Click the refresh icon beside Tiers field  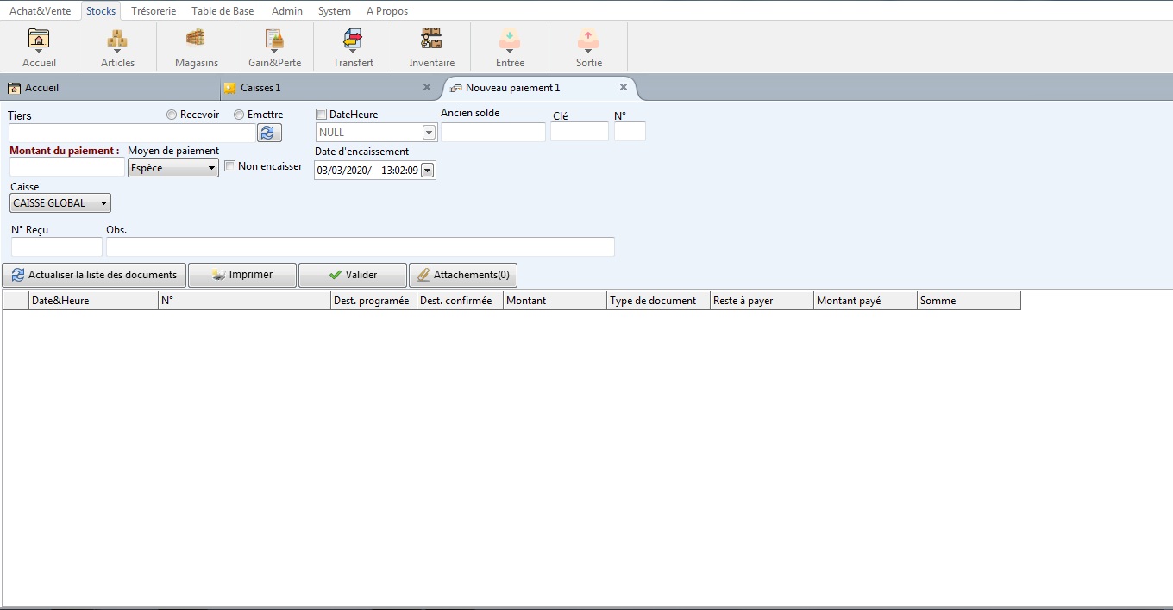[x=269, y=133]
